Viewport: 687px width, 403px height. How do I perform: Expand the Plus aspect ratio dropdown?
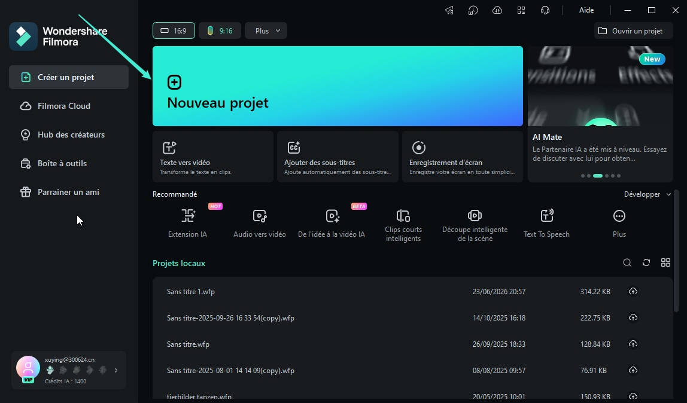266,30
